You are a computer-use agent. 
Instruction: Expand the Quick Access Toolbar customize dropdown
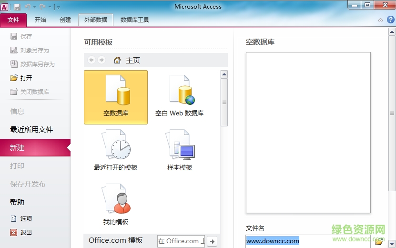58,7
